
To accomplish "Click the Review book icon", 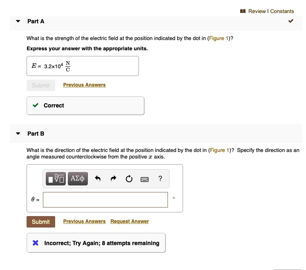I will coord(243,11).
